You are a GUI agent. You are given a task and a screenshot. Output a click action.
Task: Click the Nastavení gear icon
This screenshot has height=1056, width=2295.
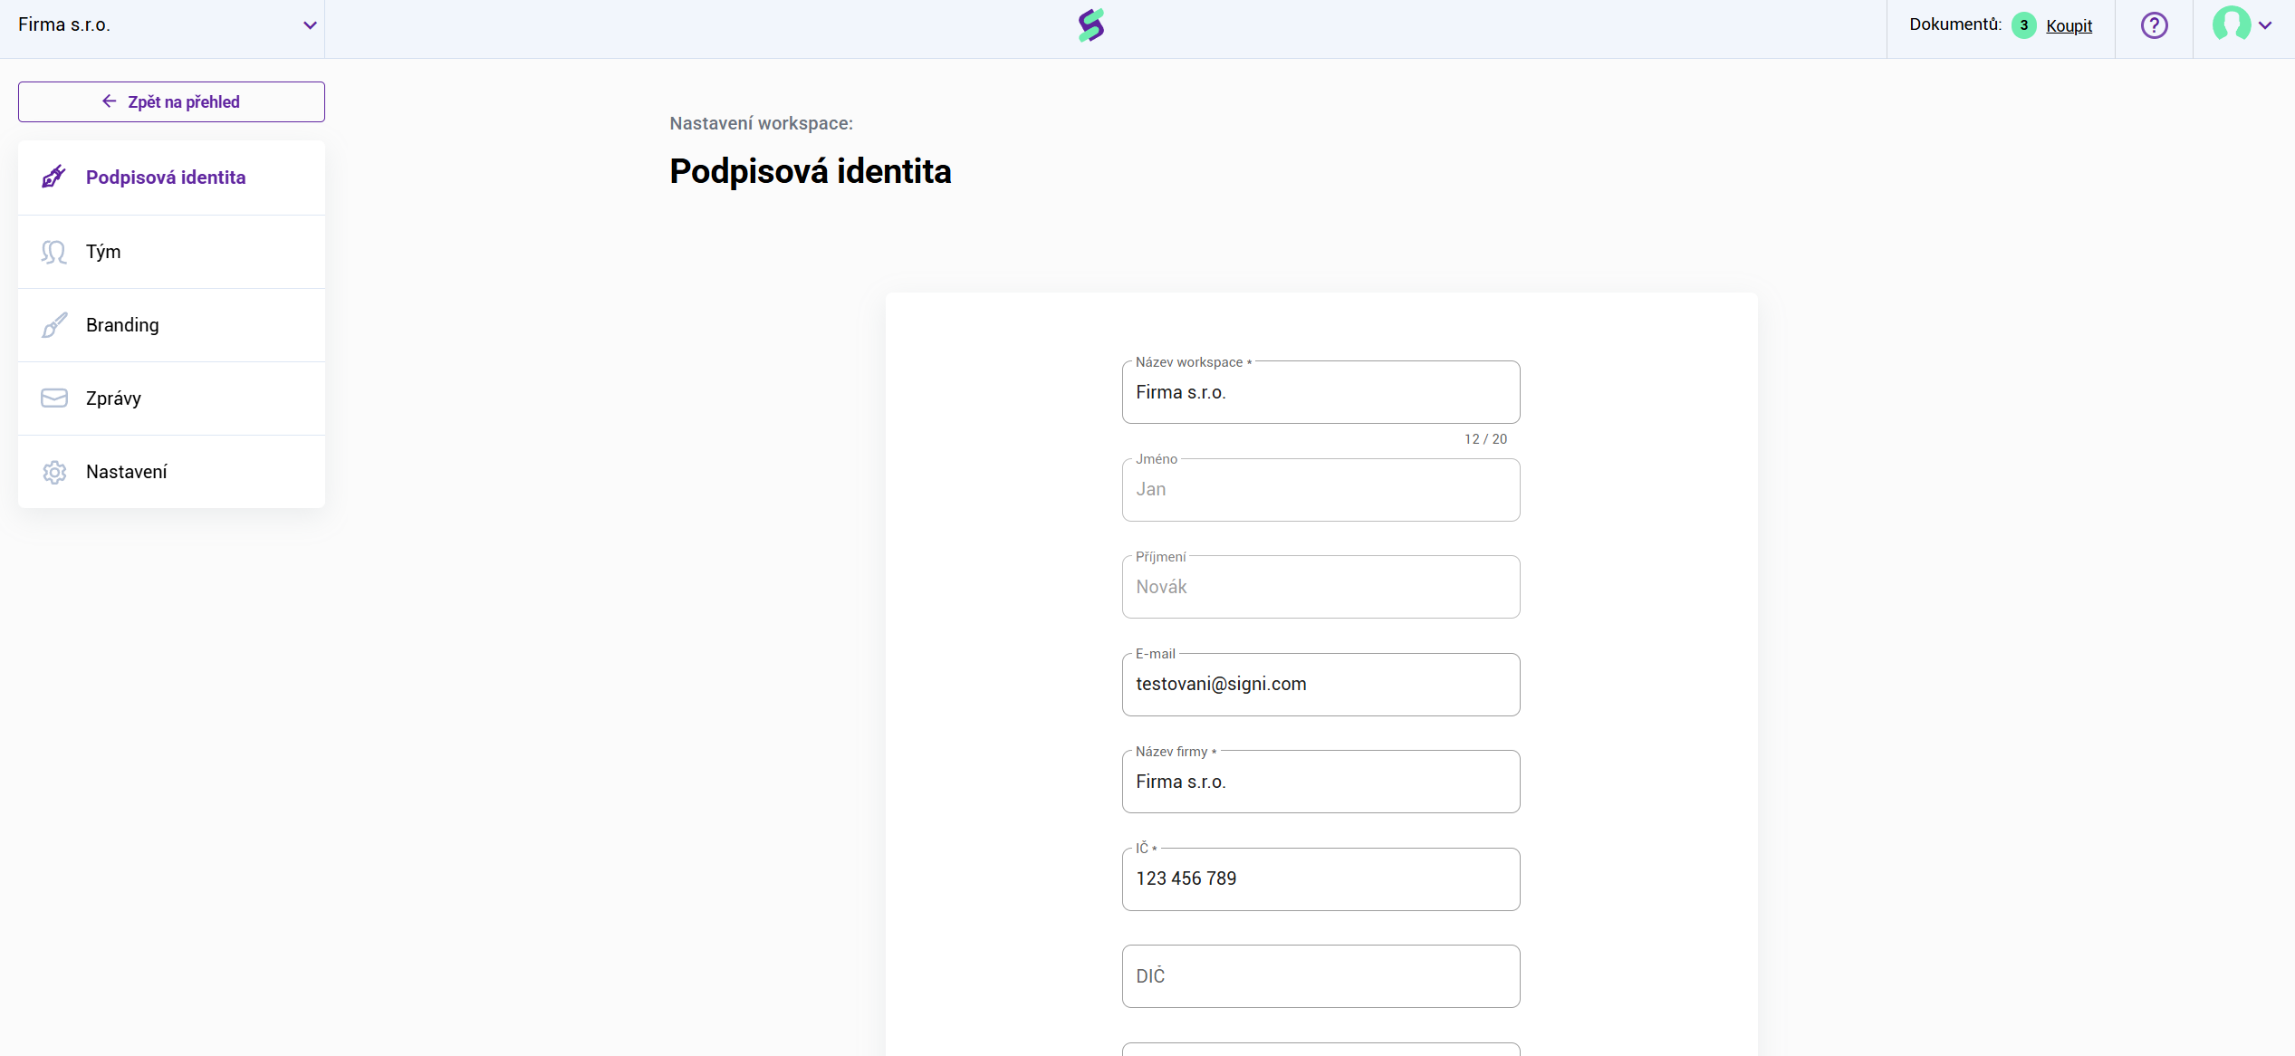54,472
